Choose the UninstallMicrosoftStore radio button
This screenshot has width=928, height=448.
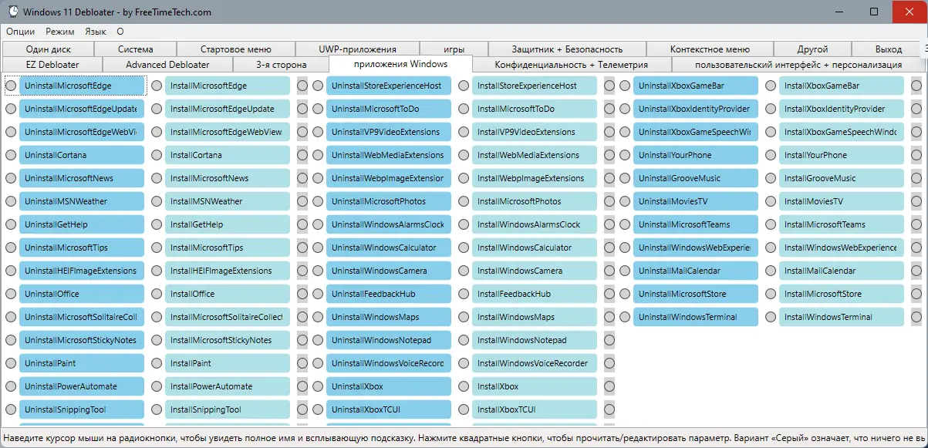[x=625, y=294]
